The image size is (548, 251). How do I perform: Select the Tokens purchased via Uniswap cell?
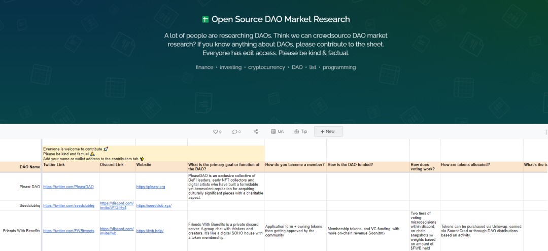click(x=482, y=231)
